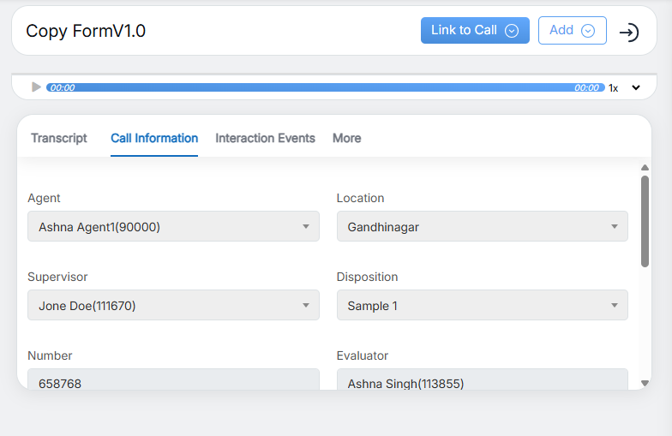Click the scrollbar down arrow
672x436 pixels.
coord(645,384)
